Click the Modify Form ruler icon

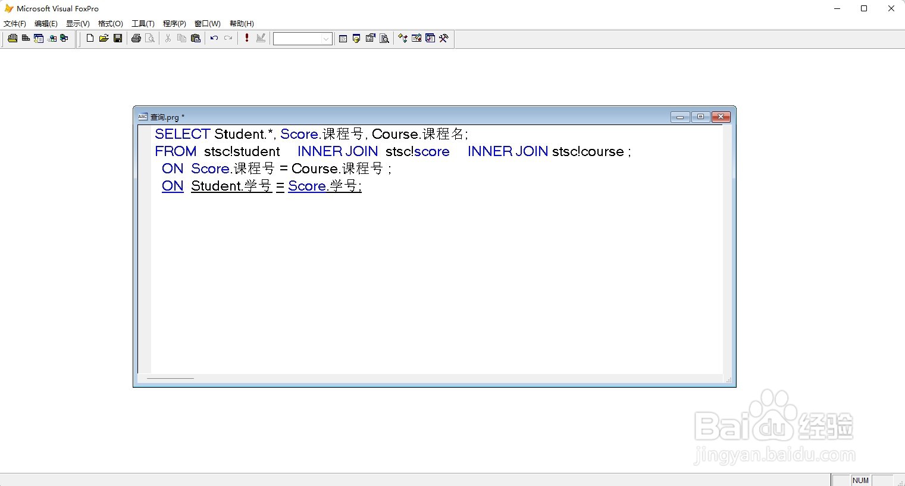coord(261,38)
